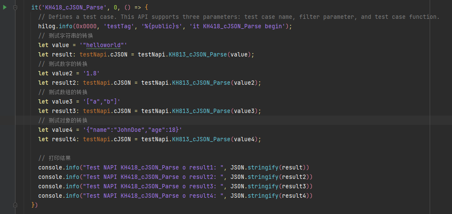Image resolution: width=452 pixels, height=214 pixels.
Task: Click the 'o result4: ' log message string
Action: point(153,196)
